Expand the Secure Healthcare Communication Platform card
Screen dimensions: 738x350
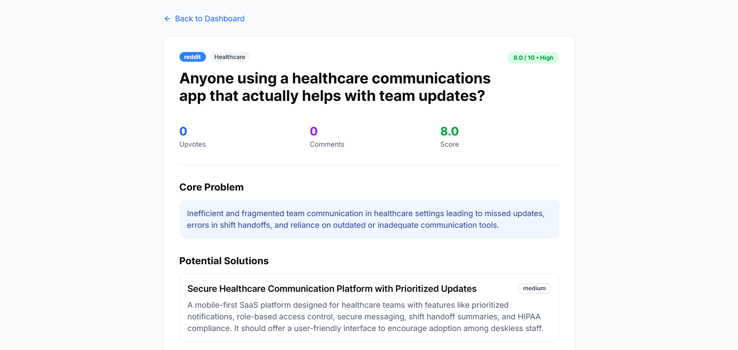332,289
